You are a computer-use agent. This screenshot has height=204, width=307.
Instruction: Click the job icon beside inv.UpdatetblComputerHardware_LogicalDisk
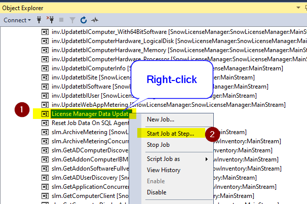[x=45, y=41]
